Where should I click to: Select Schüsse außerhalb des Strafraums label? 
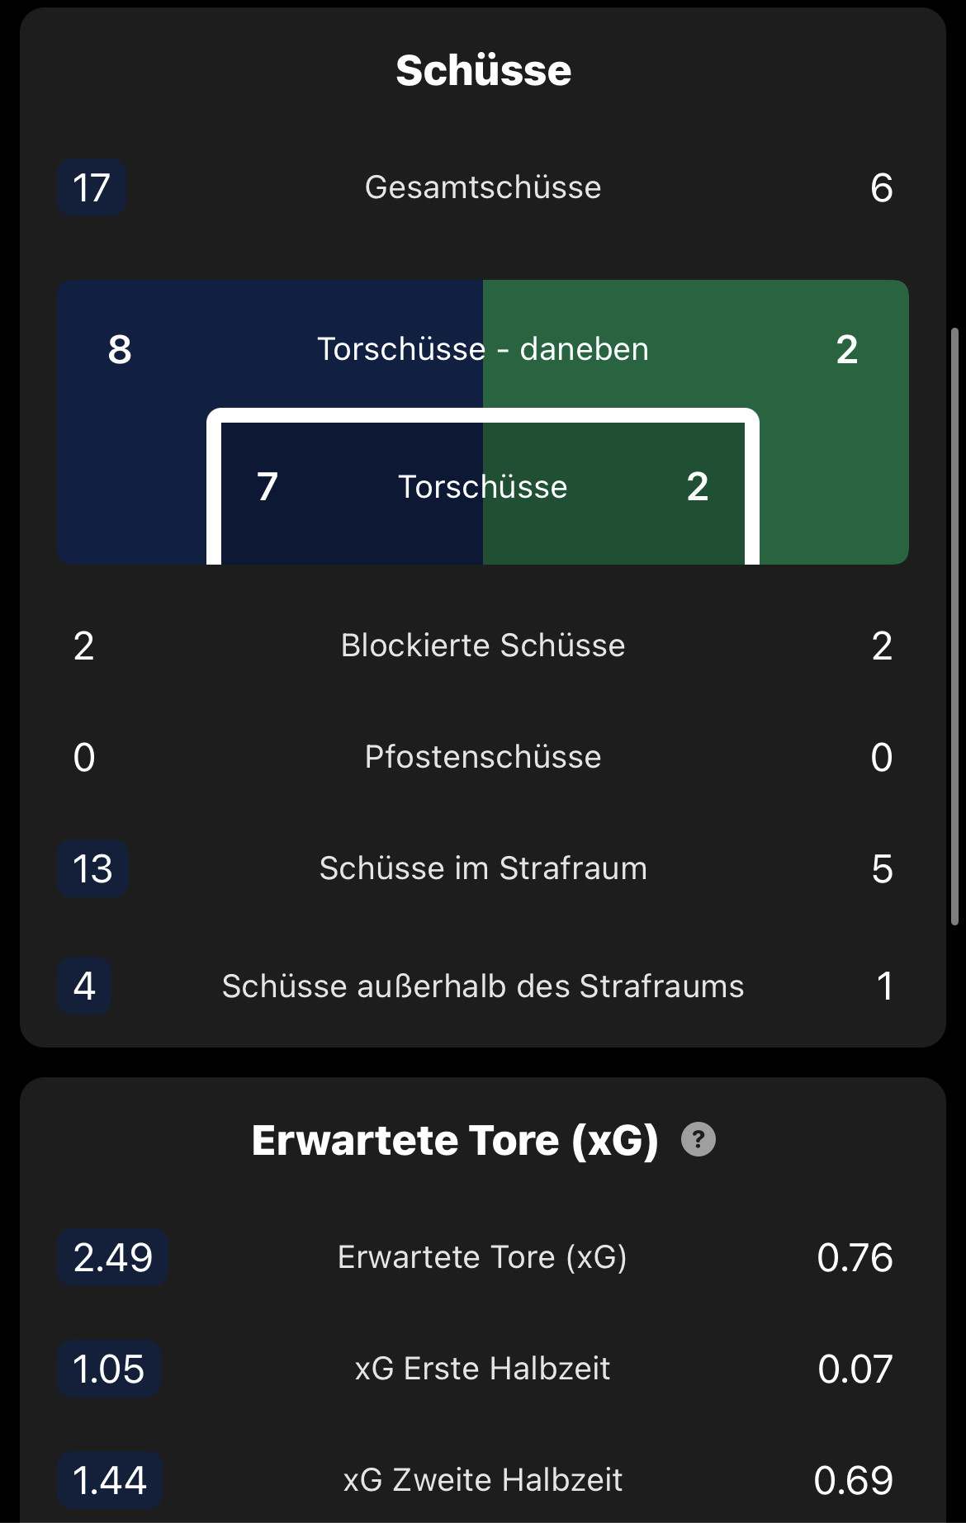(483, 986)
